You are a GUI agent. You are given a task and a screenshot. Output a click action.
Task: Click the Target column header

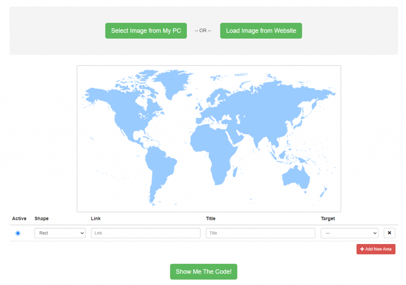point(329,219)
